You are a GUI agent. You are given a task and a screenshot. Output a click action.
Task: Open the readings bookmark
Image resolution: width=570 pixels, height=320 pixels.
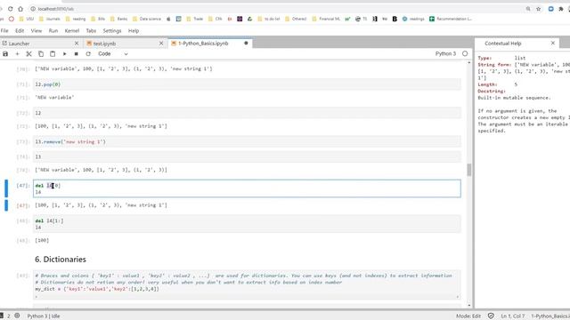[413, 19]
